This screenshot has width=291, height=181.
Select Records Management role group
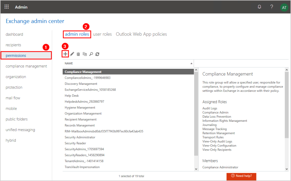coord(128,125)
